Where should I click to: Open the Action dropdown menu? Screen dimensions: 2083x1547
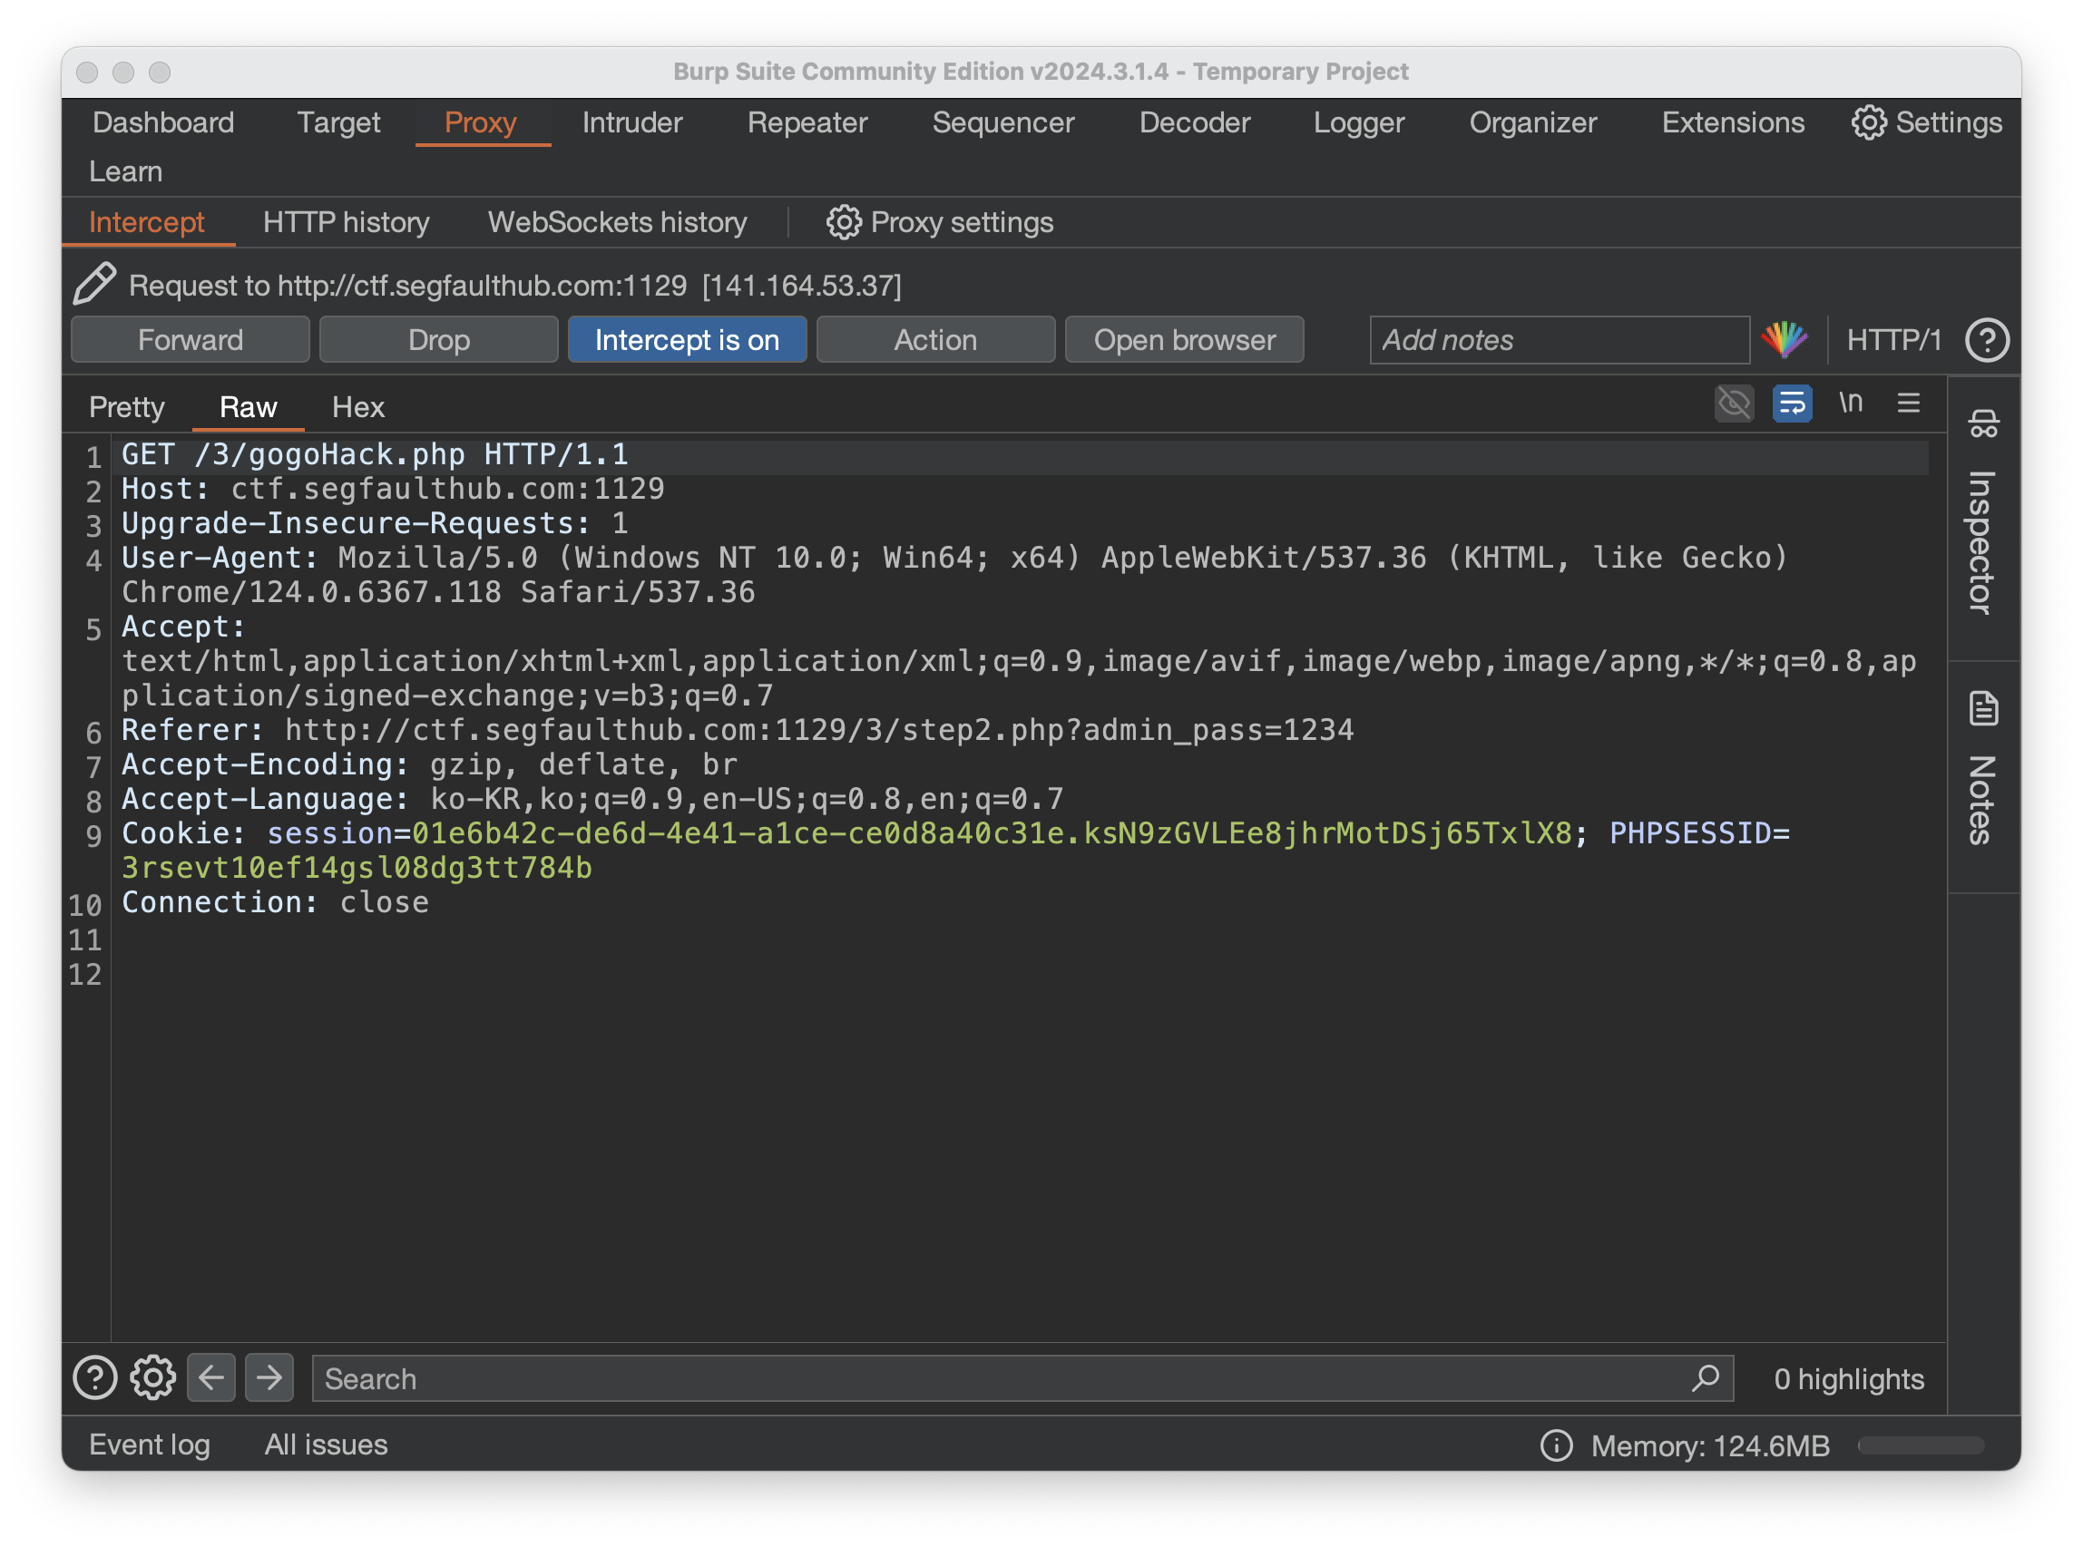click(x=935, y=340)
